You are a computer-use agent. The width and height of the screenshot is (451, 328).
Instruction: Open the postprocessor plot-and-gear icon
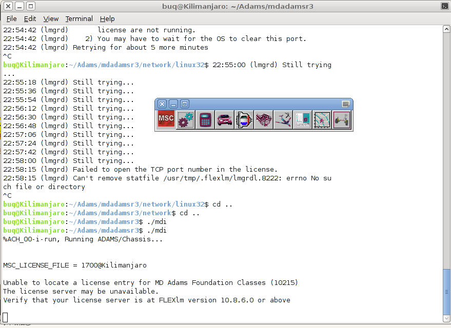coord(303,120)
